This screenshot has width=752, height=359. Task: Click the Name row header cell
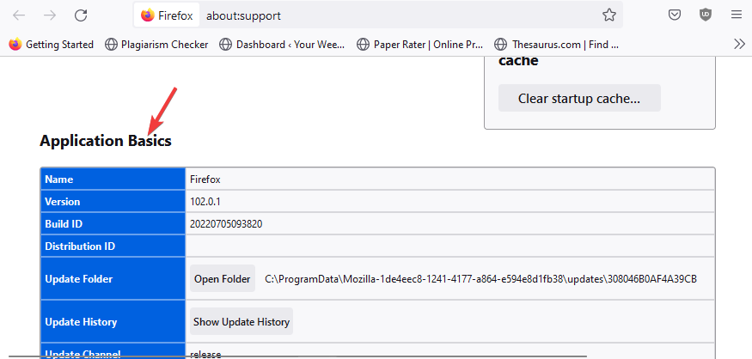[113, 179]
